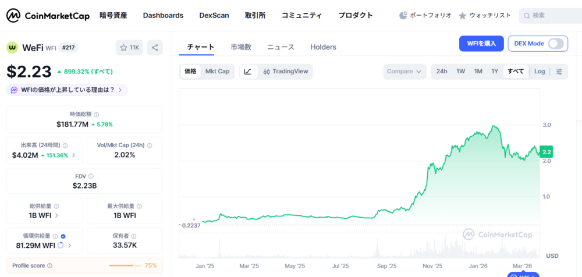582x277 pixels.
Task: Expand the Compare dropdown
Action: (x=404, y=72)
